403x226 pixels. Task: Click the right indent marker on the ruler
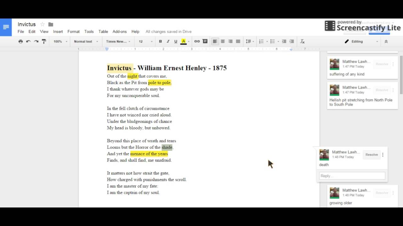[x=291, y=50]
